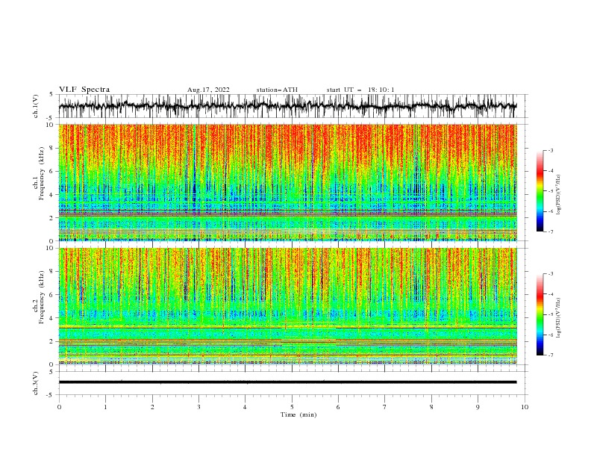Click the "3" tick on time axis
591x457 pixels.
click(x=198, y=407)
